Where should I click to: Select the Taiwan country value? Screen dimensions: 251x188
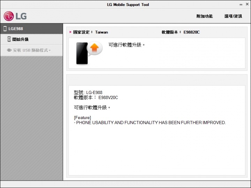coord(101,32)
